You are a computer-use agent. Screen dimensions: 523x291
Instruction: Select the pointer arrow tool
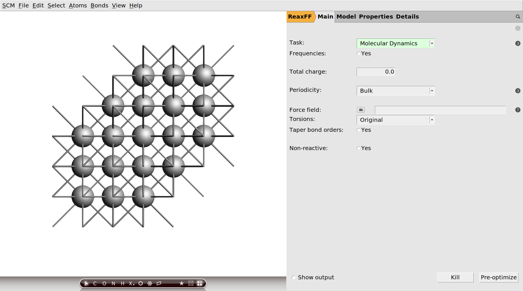coord(86,283)
